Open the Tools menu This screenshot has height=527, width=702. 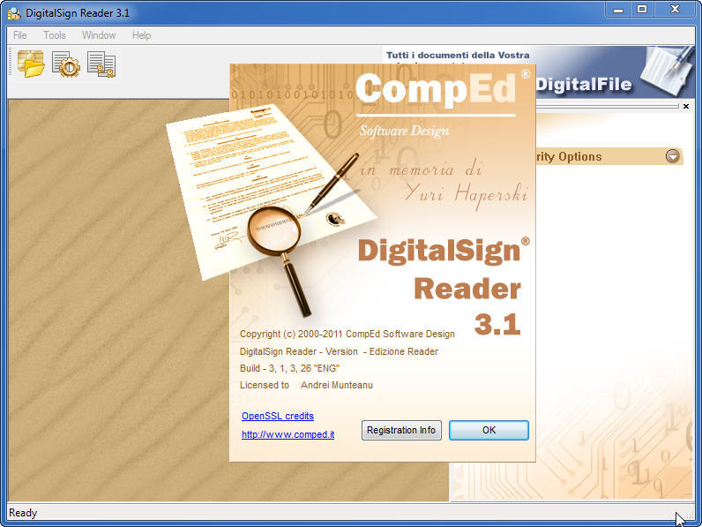[x=55, y=35]
